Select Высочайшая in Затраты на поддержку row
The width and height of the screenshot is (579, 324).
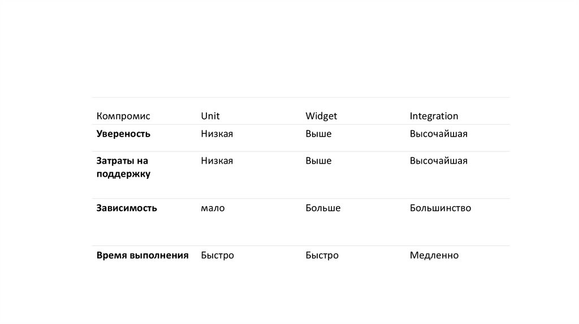point(438,161)
